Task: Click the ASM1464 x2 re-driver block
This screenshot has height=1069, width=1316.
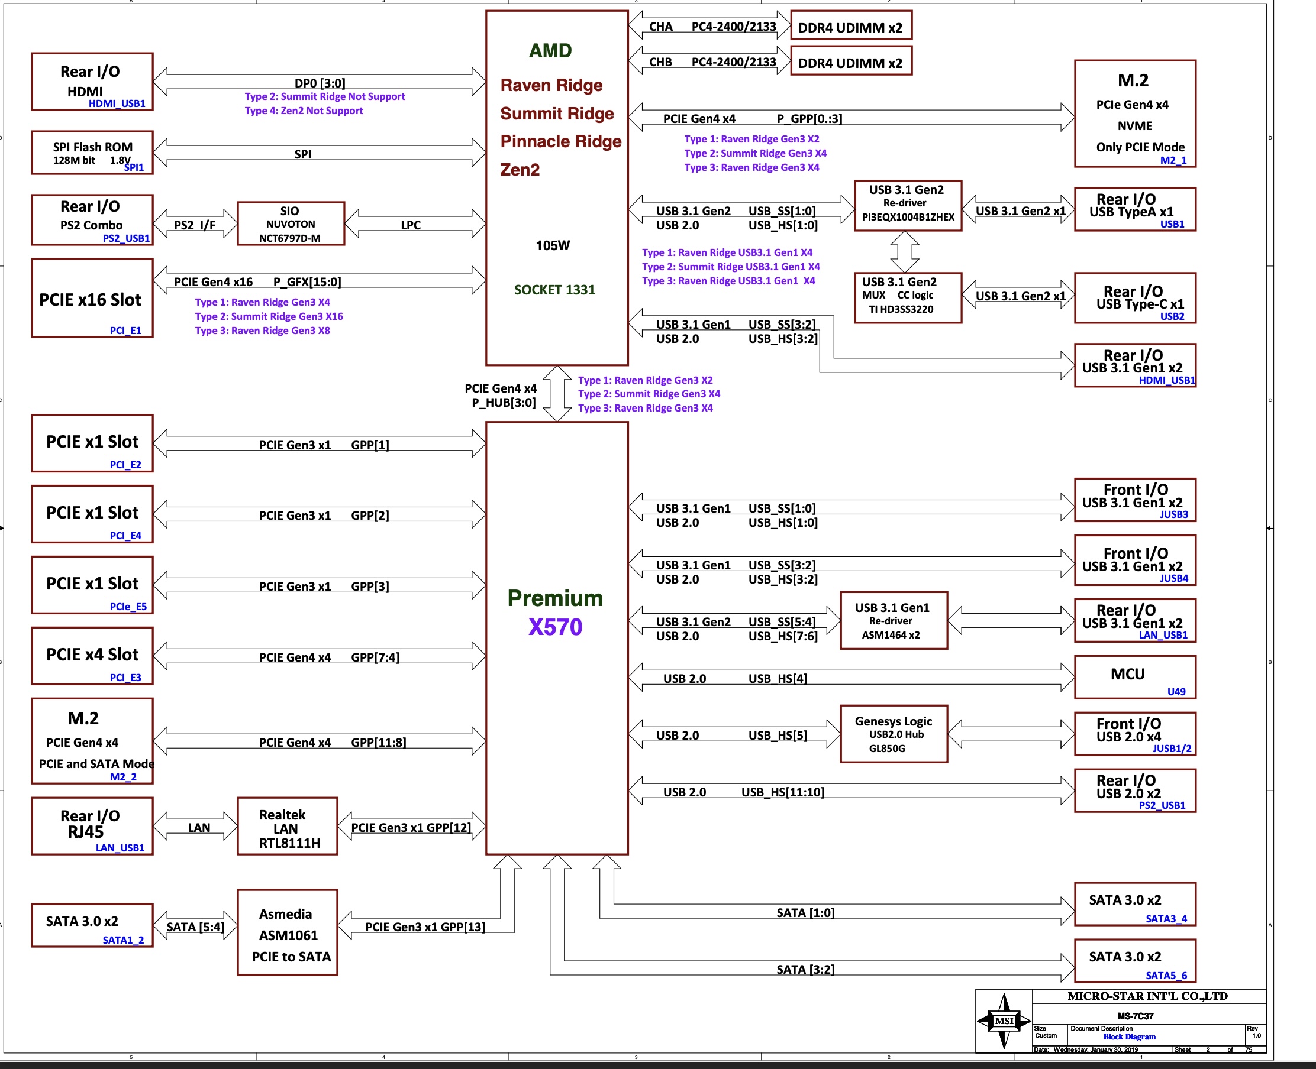Action: tap(894, 621)
